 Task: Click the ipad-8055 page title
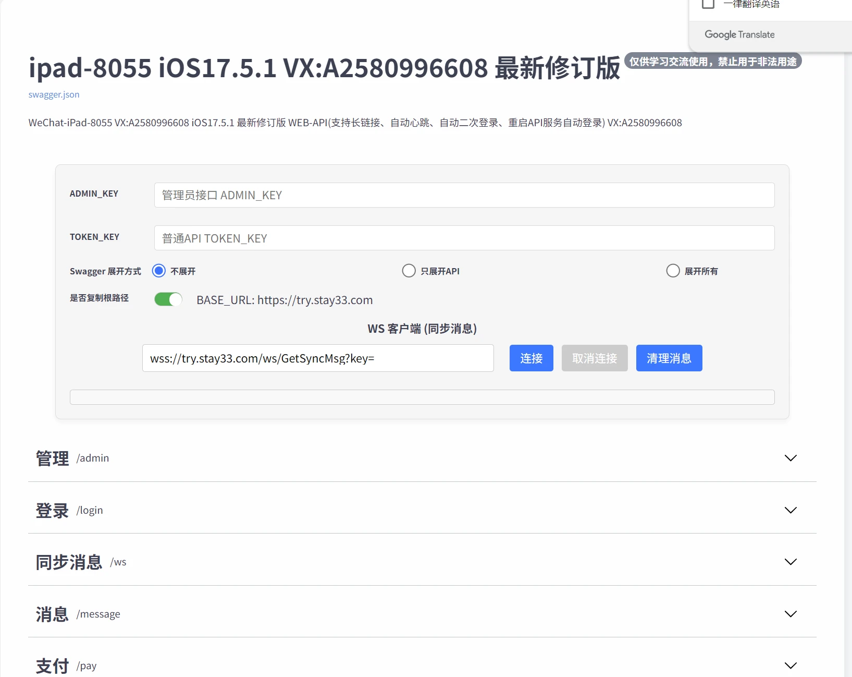point(324,68)
